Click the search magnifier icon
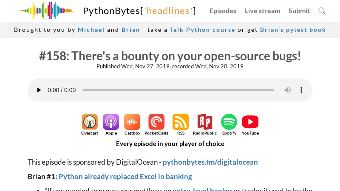340x191 pixels. pyautogui.click(x=322, y=11)
